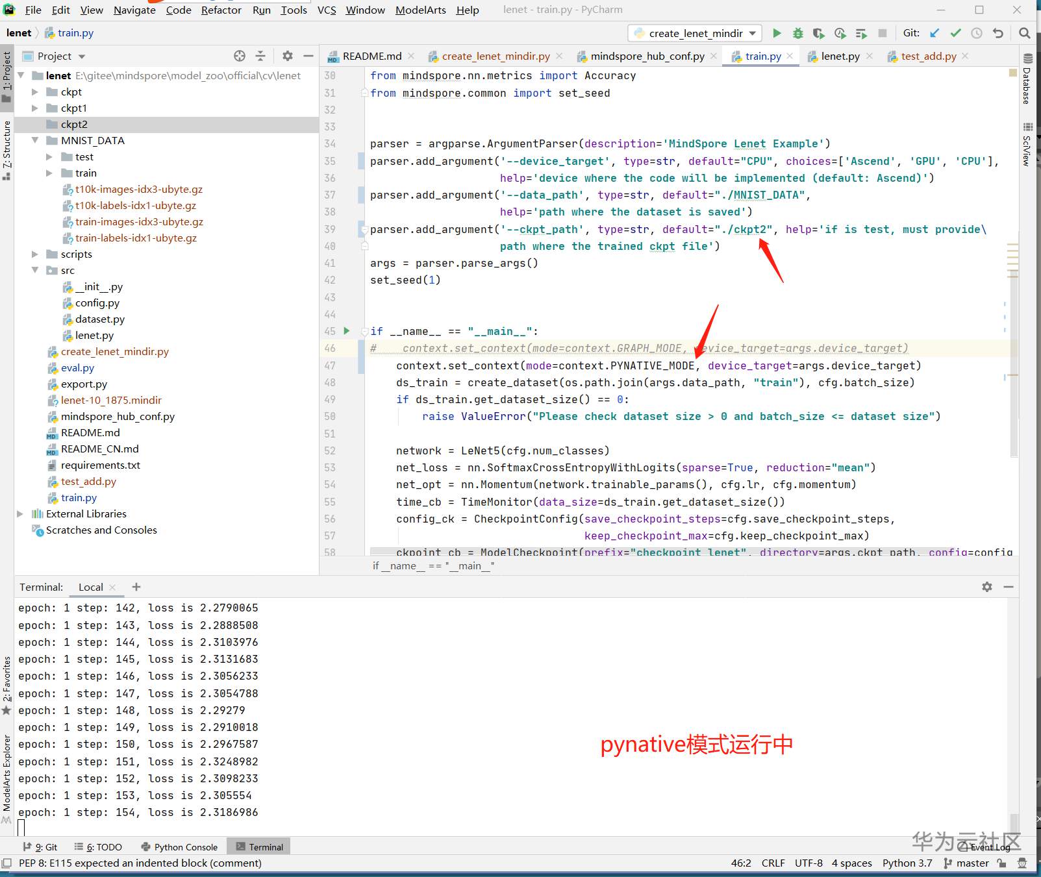
Task: Click the run gutter arrow at line 45
Action: 347,331
